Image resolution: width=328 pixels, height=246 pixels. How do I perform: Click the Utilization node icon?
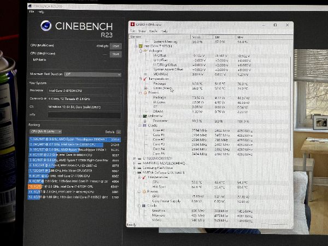coord(144,116)
